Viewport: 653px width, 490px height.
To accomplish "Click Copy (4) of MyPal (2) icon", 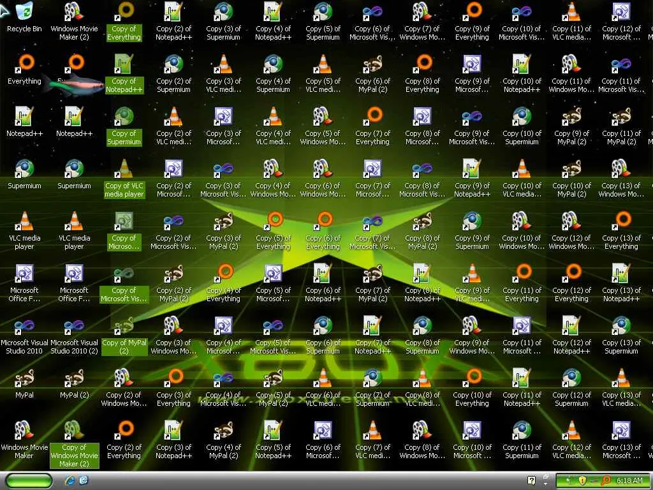I will click(x=224, y=440).
